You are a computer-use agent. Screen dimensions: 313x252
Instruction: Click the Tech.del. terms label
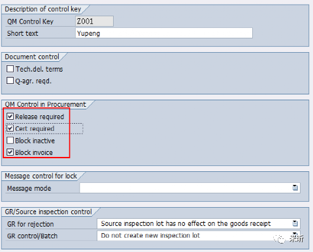pos(39,69)
